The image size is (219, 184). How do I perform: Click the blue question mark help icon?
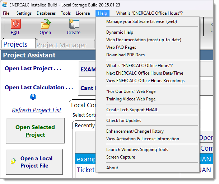(33, 97)
